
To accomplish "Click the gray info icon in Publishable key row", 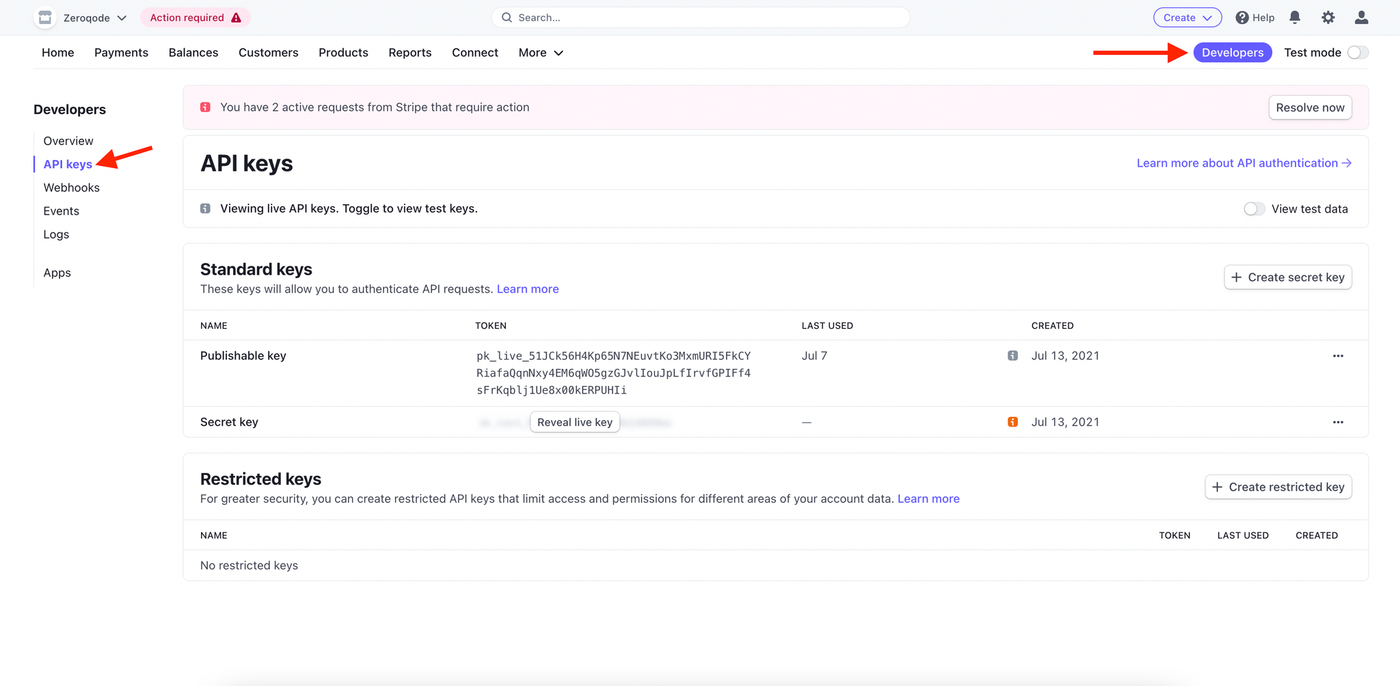I will pyautogui.click(x=1013, y=356).
